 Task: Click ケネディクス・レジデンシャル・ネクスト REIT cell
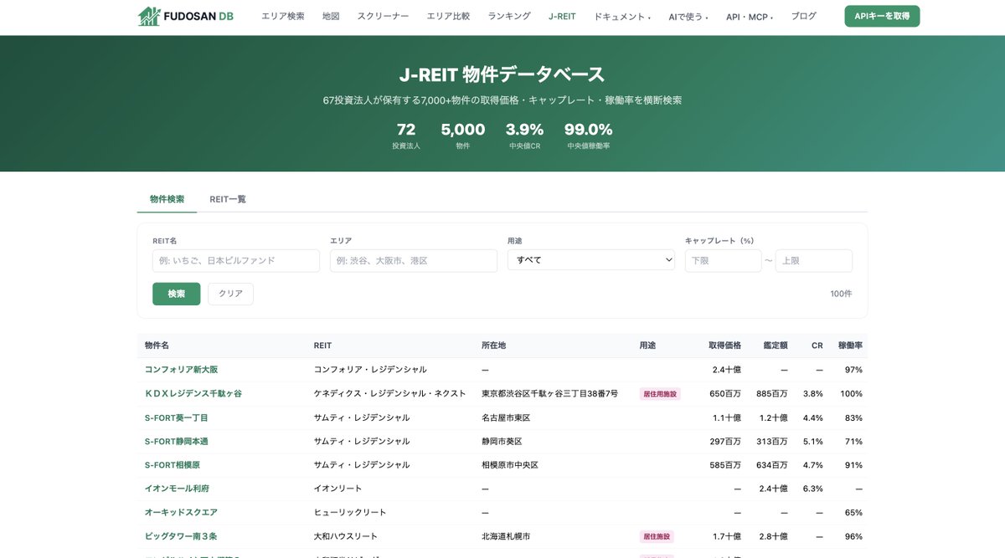coord(389,393)
